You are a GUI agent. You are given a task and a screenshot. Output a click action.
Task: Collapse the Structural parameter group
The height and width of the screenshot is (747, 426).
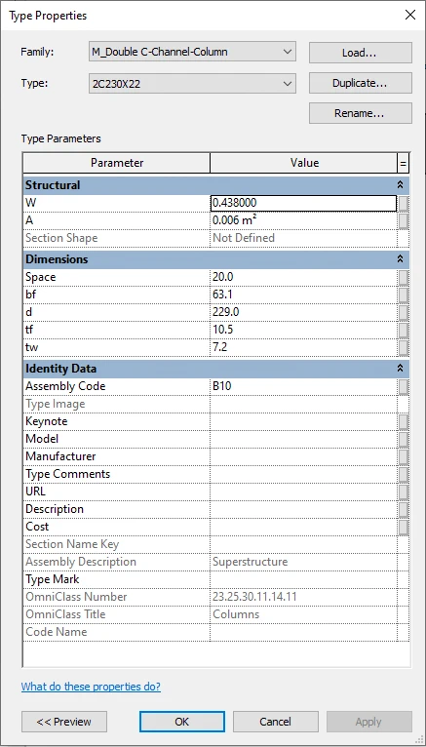click(401, 185)
